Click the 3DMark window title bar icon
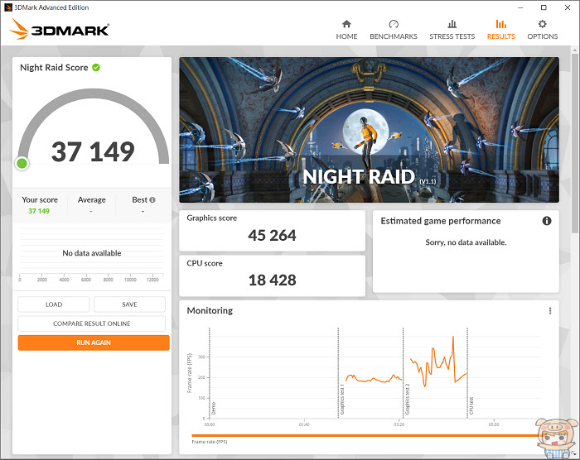Screen dimensions: 580x460 point(8,7)
